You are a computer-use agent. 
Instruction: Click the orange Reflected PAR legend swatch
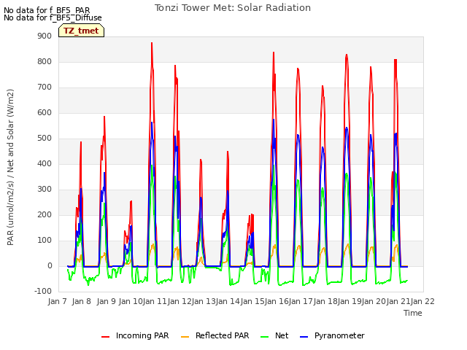coord(185,337)
